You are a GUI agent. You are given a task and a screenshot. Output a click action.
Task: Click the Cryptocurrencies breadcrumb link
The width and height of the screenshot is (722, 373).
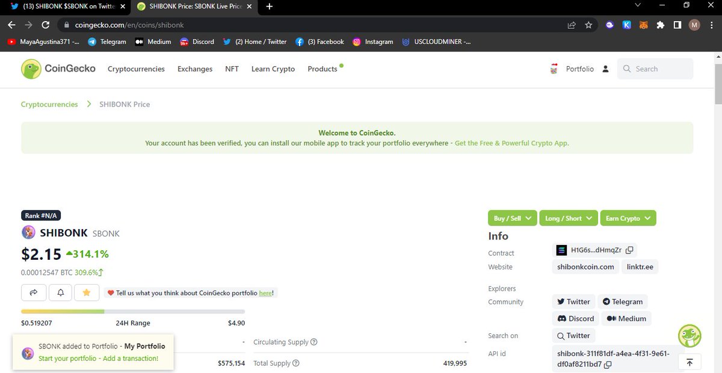[x=49, y=104]
